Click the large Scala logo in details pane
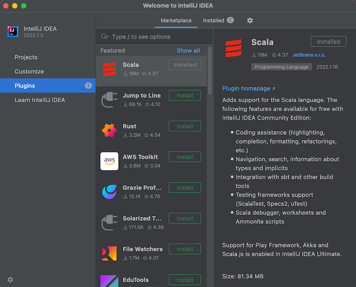Image resolution: width=356 pixels, height=287 pixels. (234, 48)
